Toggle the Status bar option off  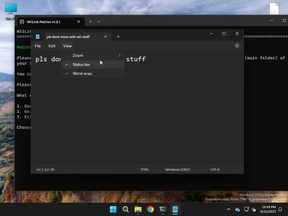click(93, 64)
